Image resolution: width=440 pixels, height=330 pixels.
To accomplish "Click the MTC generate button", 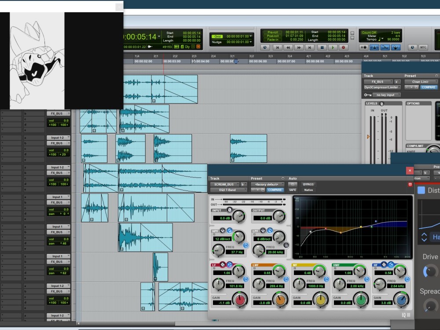I will tap(423, 48).
